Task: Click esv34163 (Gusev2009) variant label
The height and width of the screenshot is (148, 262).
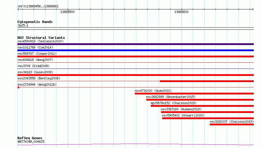Action: pos(35,72)
